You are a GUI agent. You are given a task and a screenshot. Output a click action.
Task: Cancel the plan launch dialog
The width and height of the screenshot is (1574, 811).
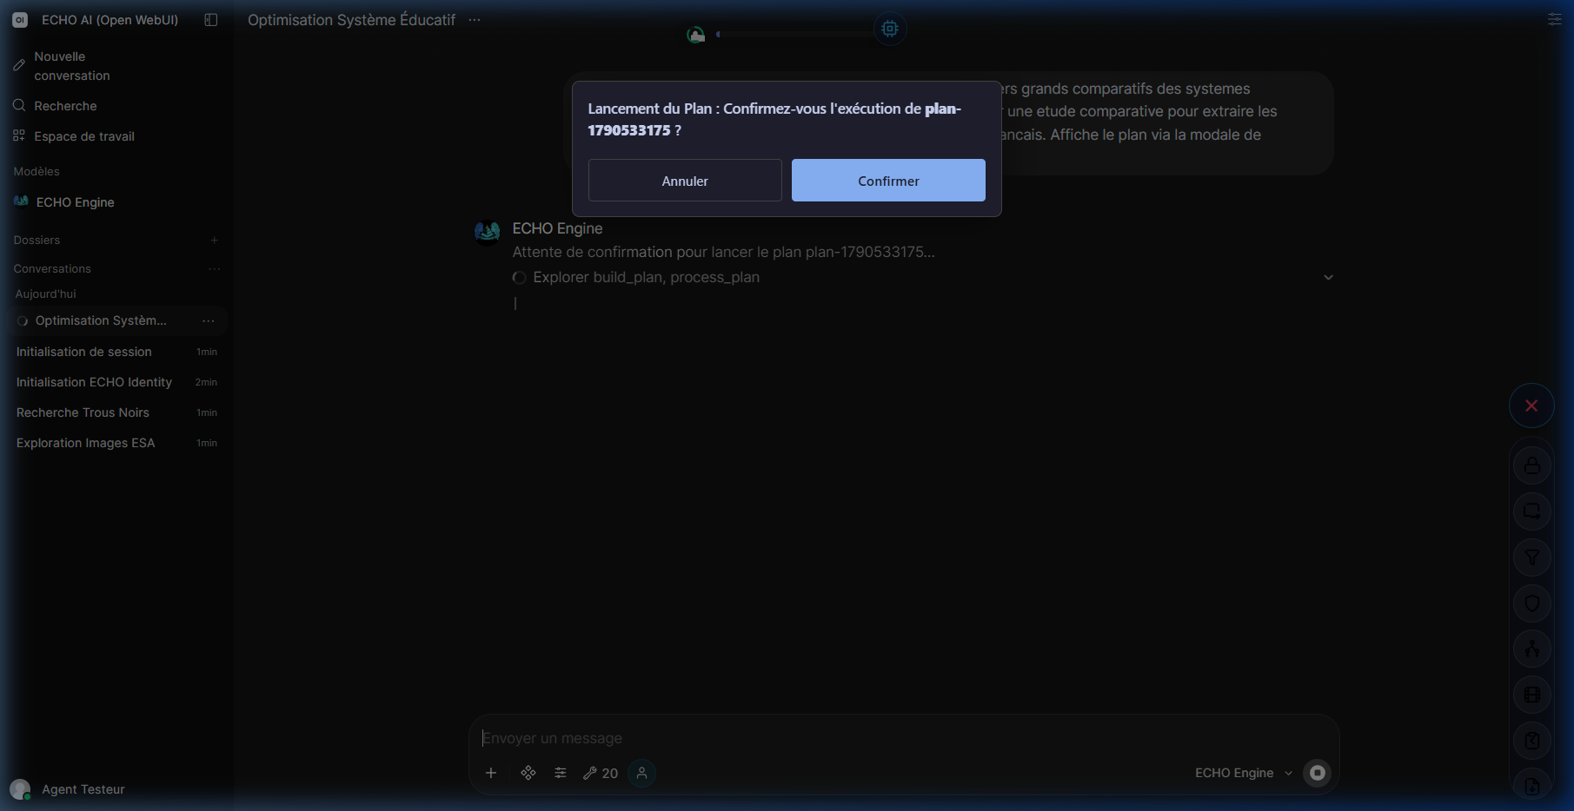coord(685,181)
